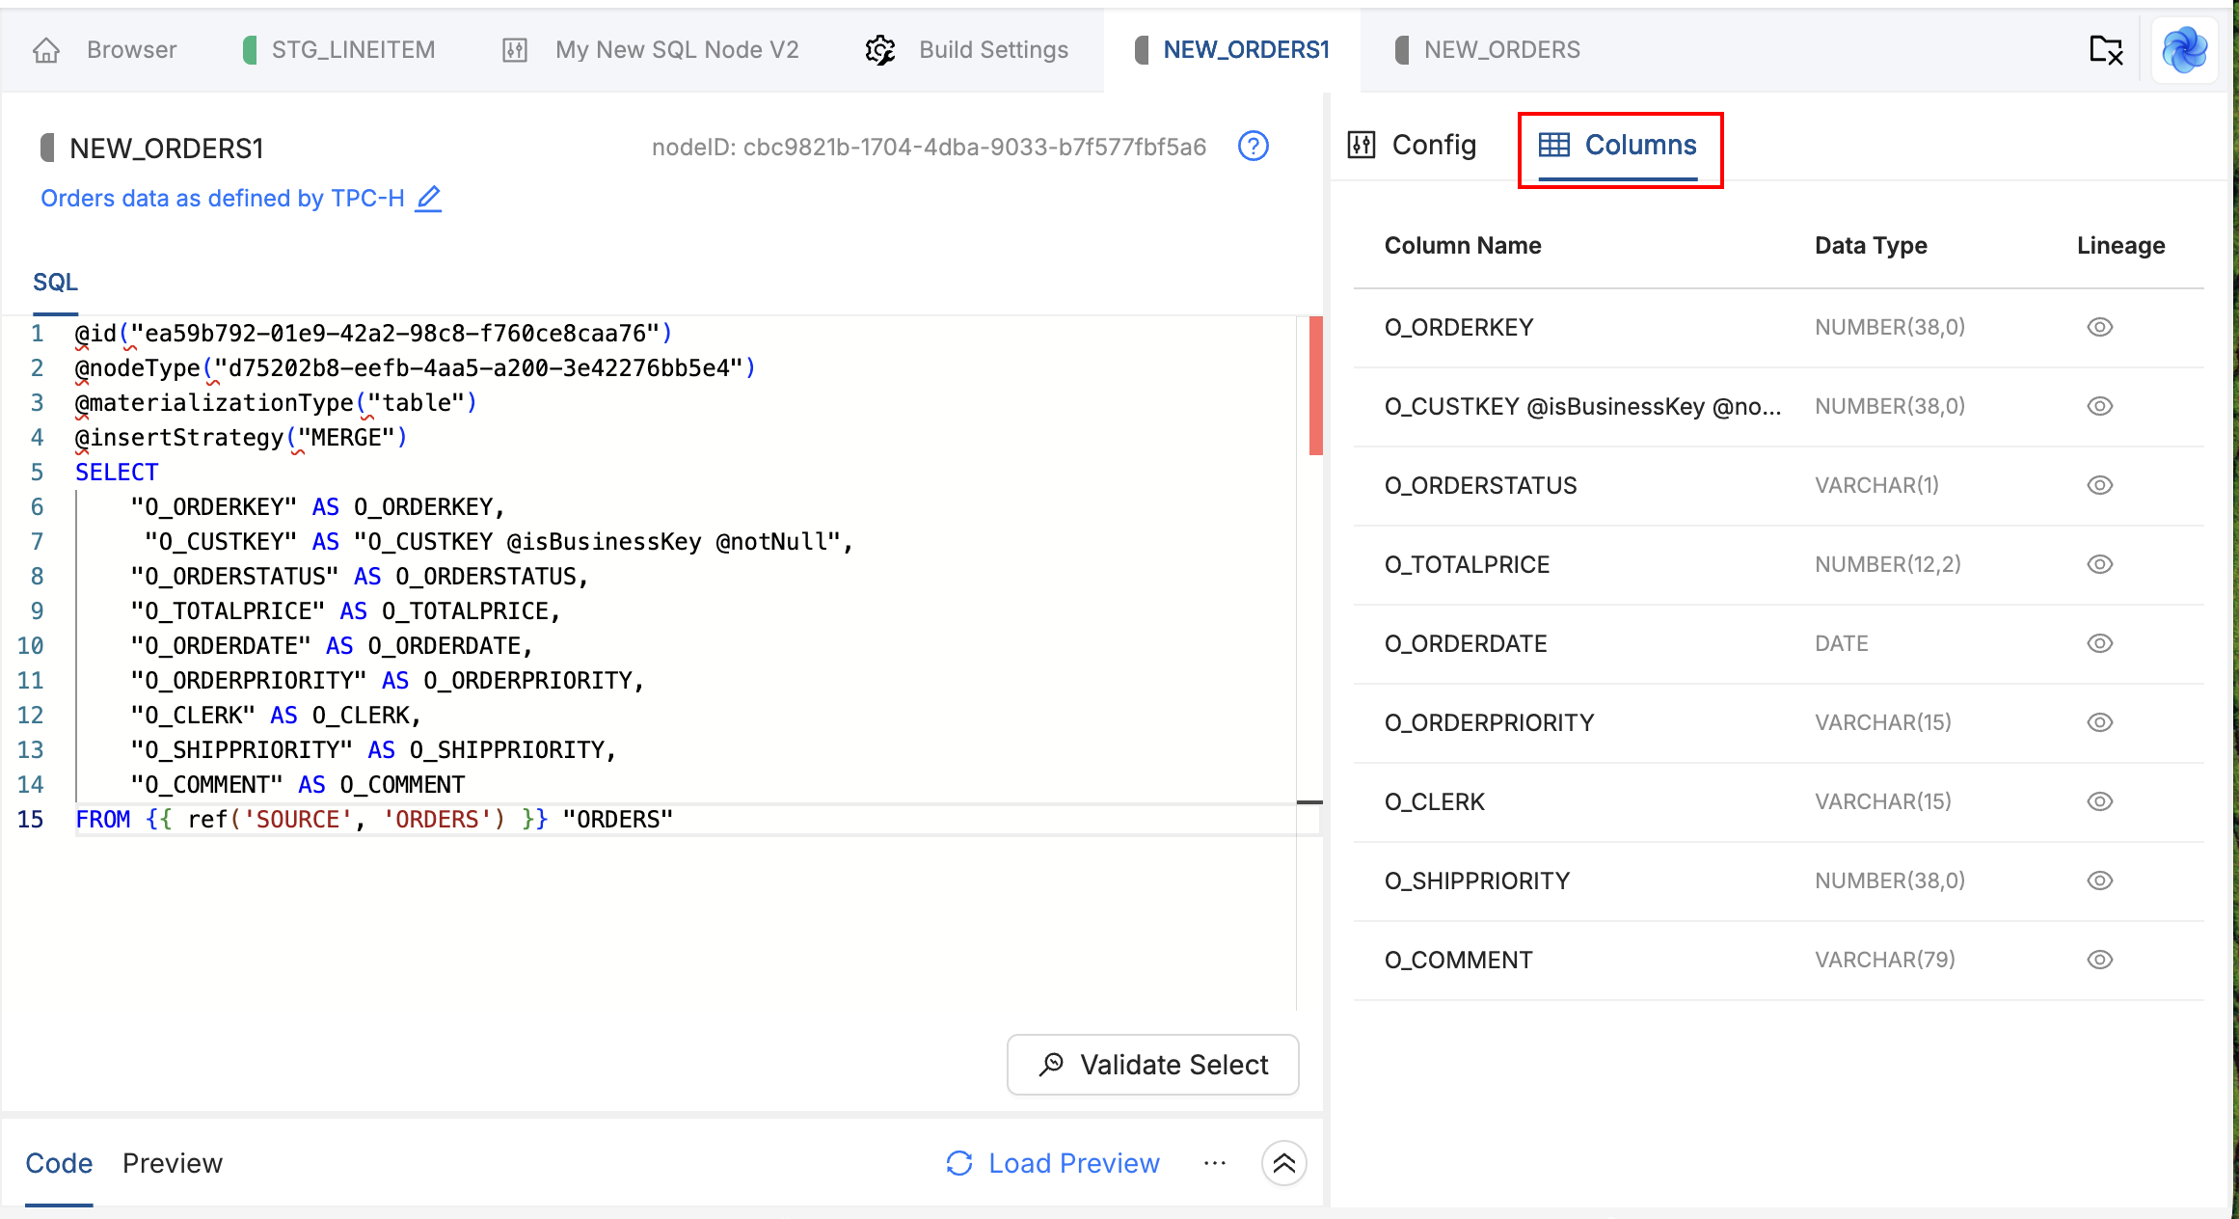Click the Validate Select button
Viewport: 2239px width, 1219px height.
point(1152,1065)
